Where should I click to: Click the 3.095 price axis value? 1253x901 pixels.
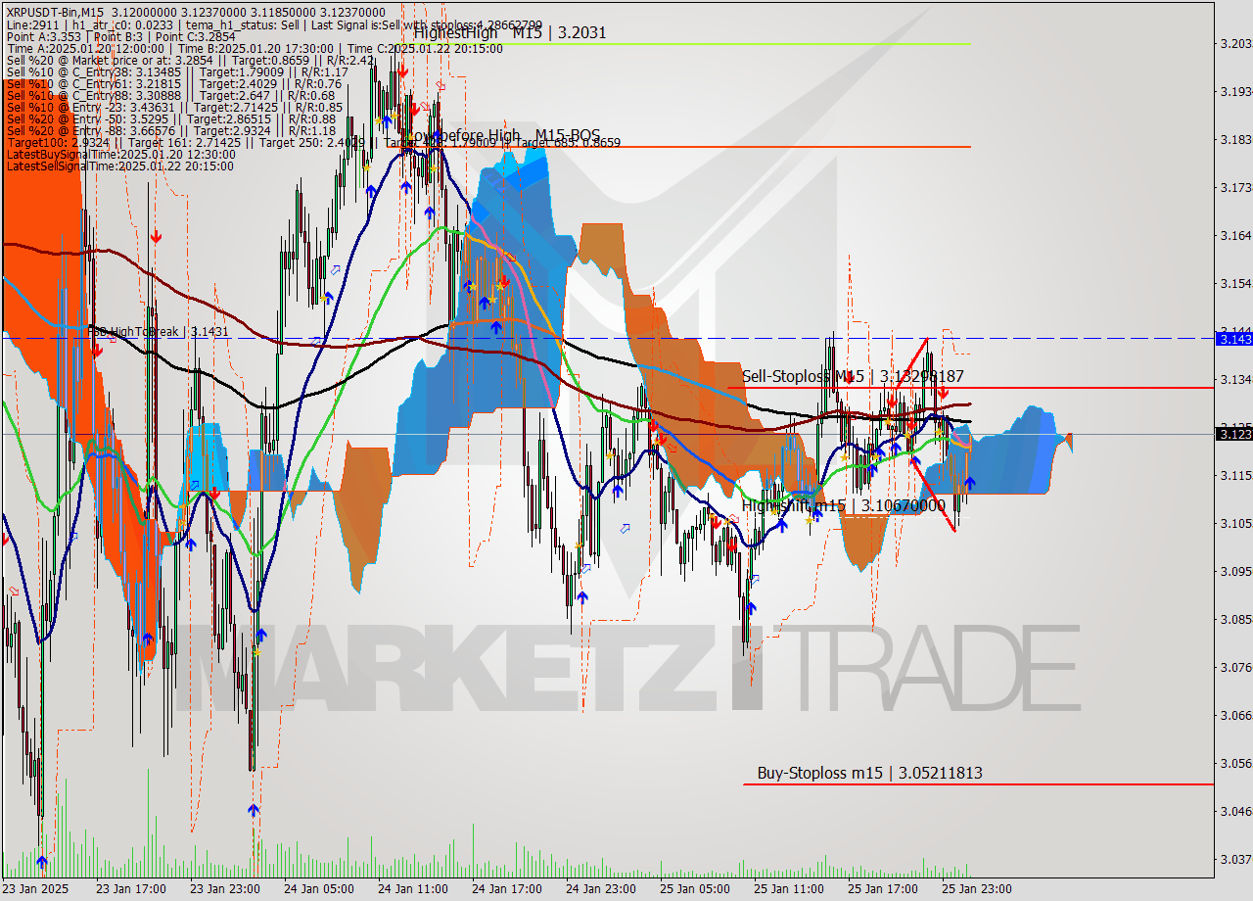1235,571
